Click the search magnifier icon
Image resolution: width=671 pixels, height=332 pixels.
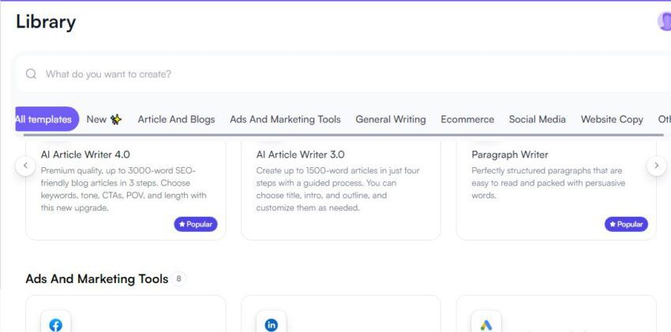click(x=31, y=74)
